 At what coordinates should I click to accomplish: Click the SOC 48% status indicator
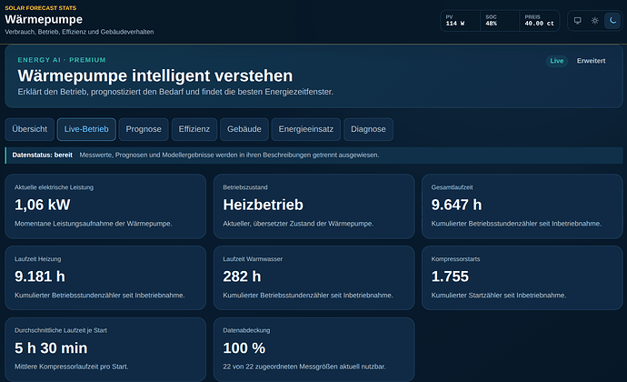pos(500,20)
